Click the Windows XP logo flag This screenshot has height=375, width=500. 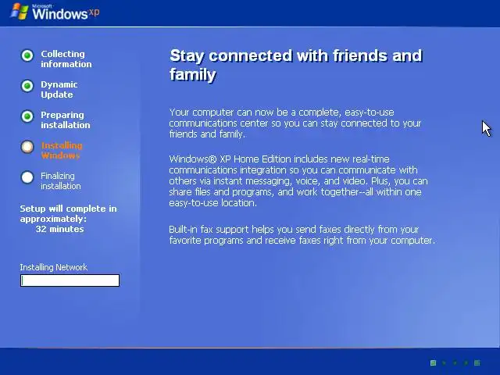pyautogui.click(x=20, y=11)
